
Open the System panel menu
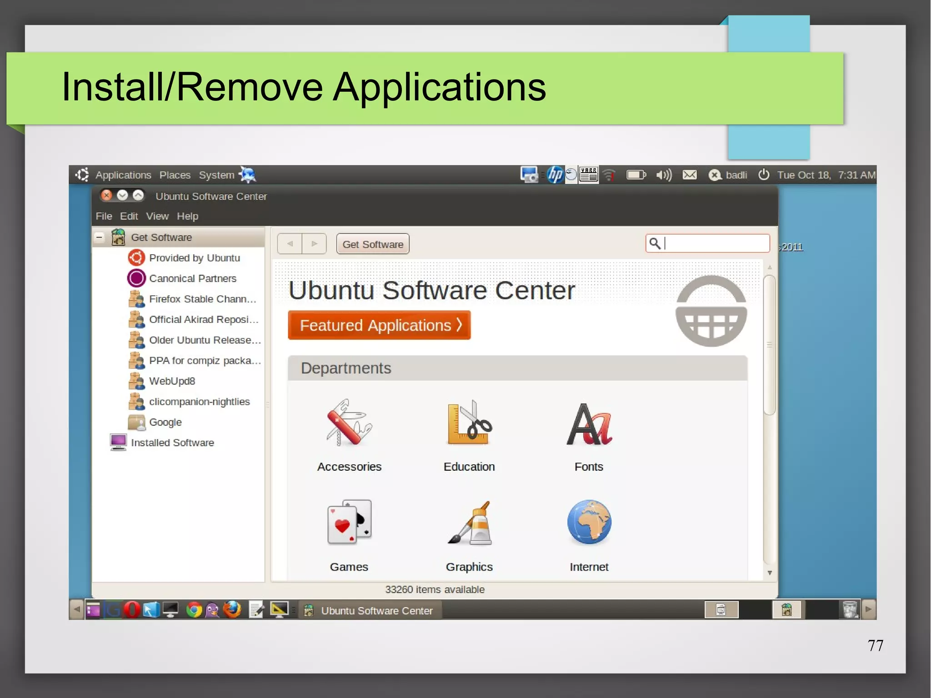(216, 175)
